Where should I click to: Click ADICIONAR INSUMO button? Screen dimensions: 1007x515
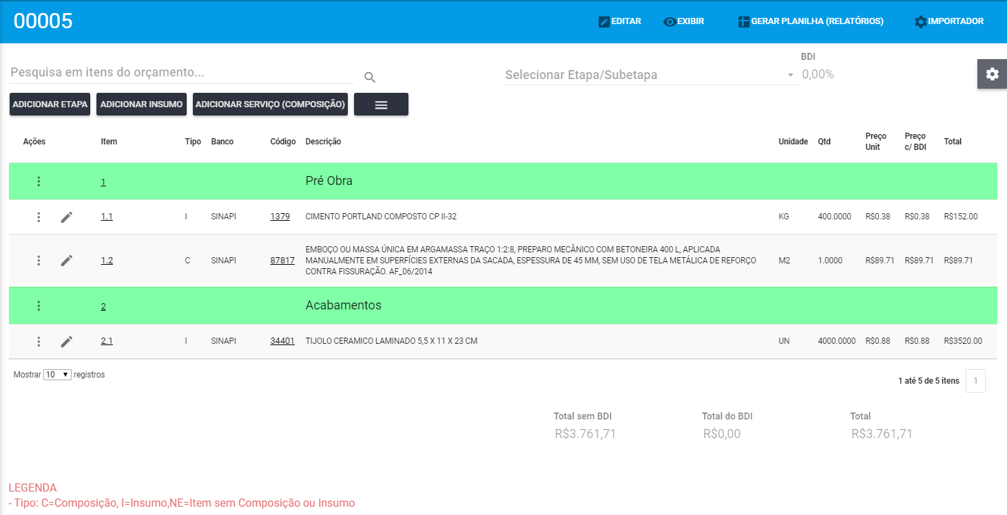[141, 105]
